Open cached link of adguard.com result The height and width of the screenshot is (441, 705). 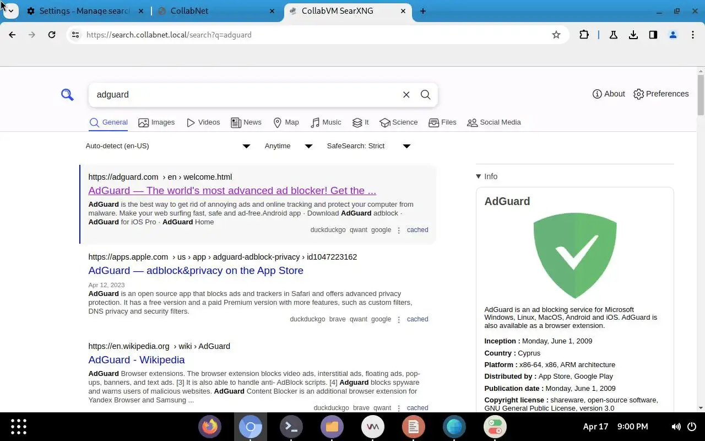pos(417,230)
